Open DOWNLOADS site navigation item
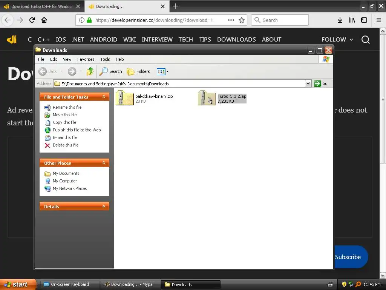The width and height of the screenshot is (386, 290). click(236, 39)
